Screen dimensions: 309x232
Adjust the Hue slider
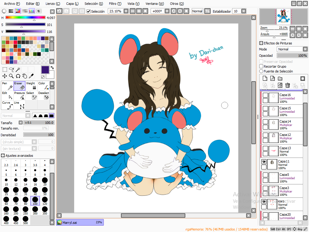25,18
